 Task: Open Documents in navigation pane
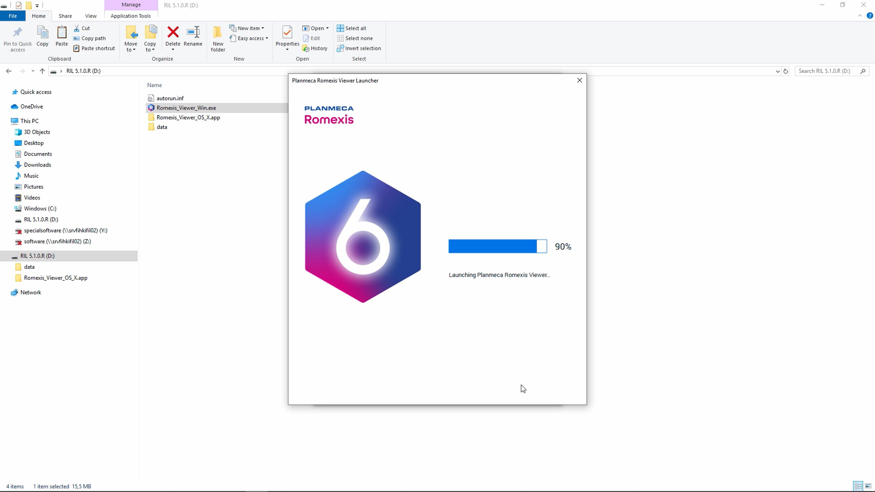38,154
